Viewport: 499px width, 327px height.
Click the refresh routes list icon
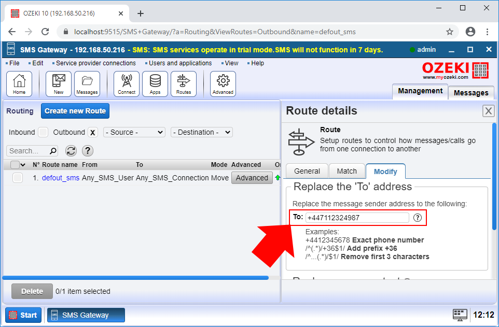(71, 151)
